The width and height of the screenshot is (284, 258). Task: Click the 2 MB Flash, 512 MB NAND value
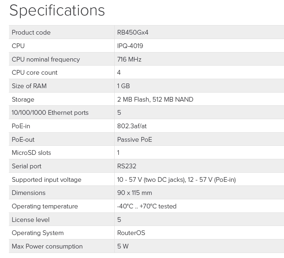coord(155,99)
